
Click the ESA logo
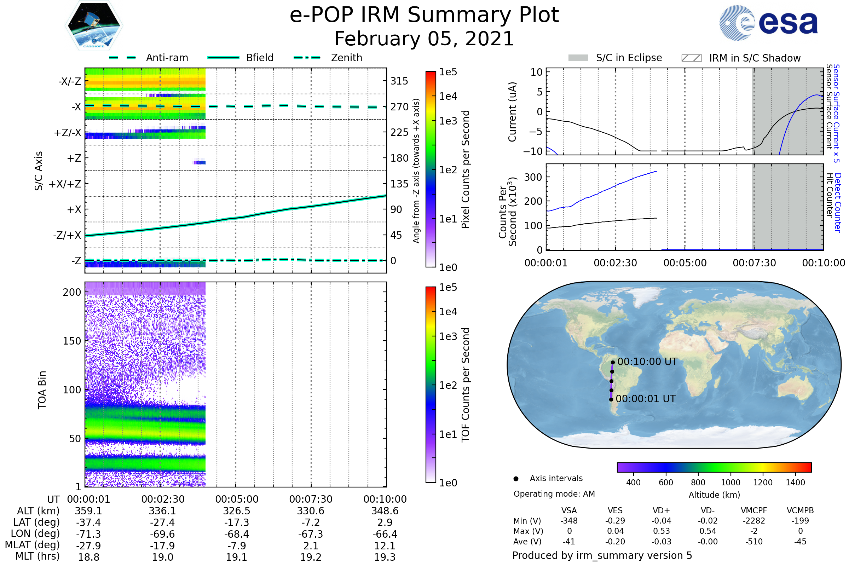click(768, 23)
